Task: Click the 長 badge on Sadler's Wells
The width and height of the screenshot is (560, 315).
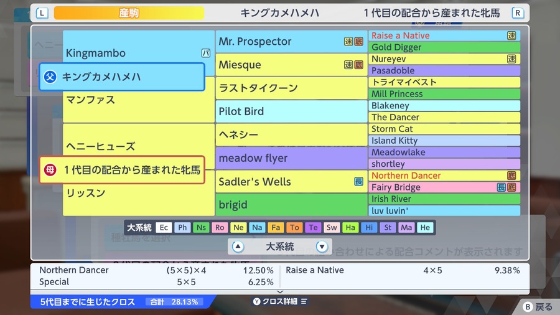Action: coord(358,181)
